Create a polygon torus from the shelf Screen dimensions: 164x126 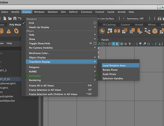pos(16,31)
